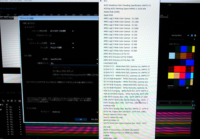Open the フッテージの開始時間 dropdown
Screen dimensions: 200x139
62,31
